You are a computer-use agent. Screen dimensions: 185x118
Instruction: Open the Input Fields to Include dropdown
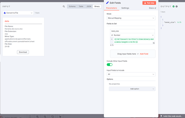pos(131,74)
